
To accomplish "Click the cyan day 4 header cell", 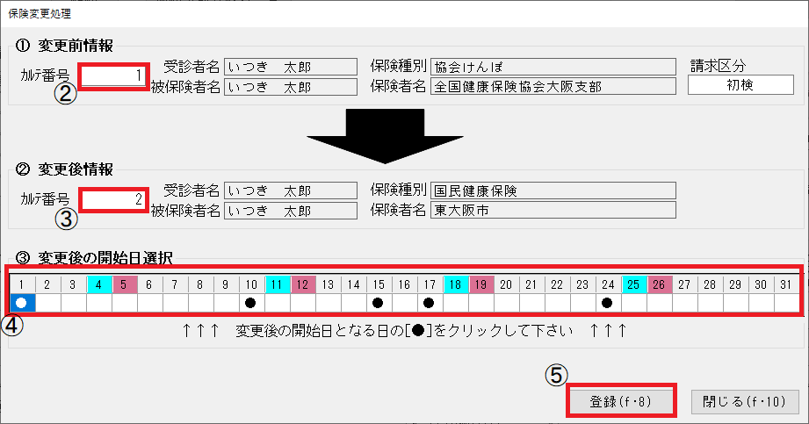I will pyautogui.click(x=99, y=284).
